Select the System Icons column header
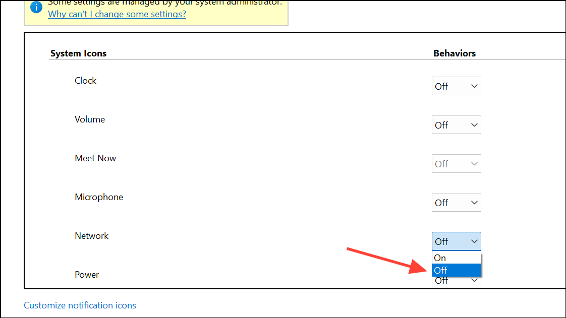This screenshot has width=566, height=318. pyautogui.click(x=78, y=53)
